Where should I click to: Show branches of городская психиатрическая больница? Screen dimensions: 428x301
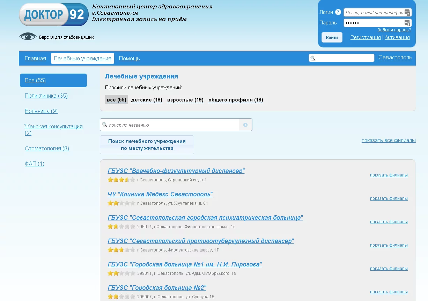tap(389, 222)
